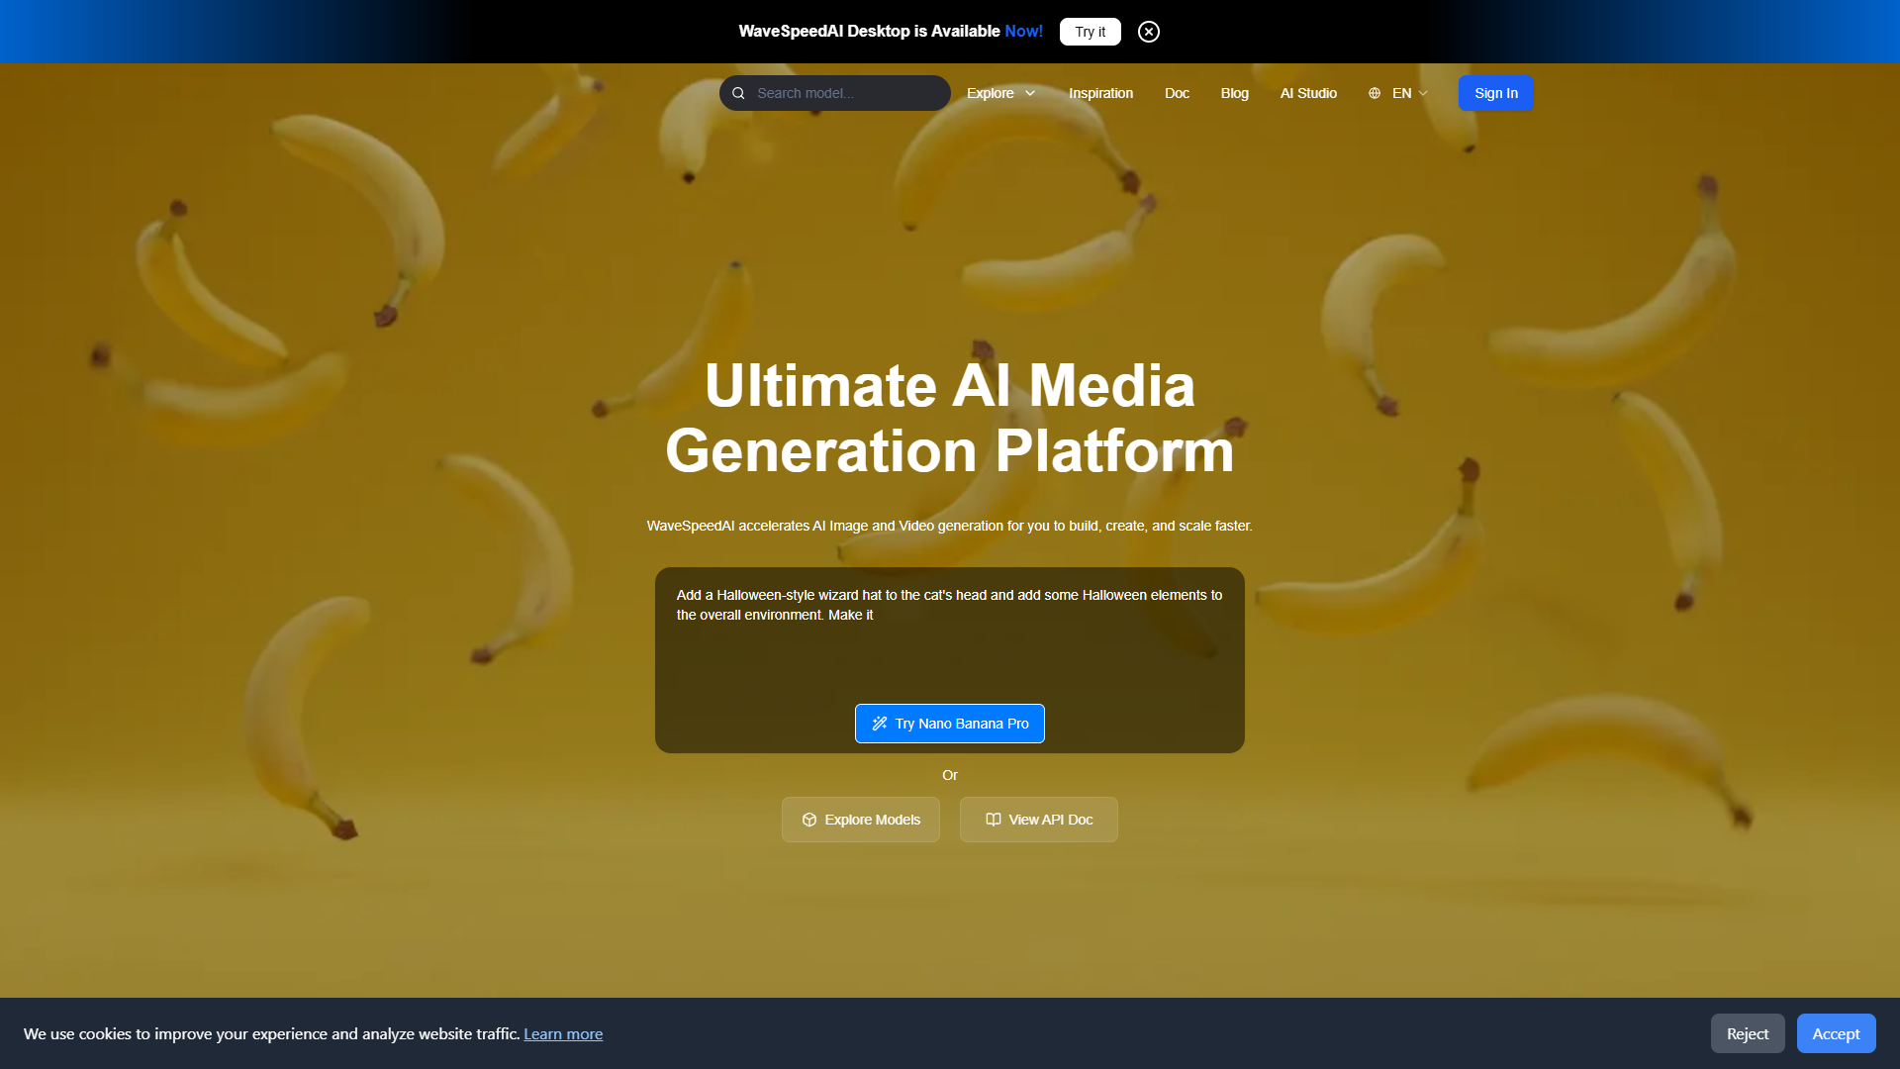This screenshot has height=1069, width=1900.
Task: Open the Blog link in navigation
Action: point(1234,93)
